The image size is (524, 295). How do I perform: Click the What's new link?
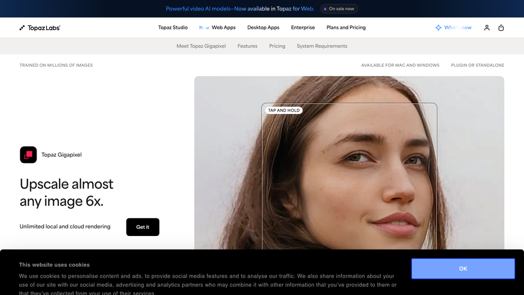(x=457, y=28)
